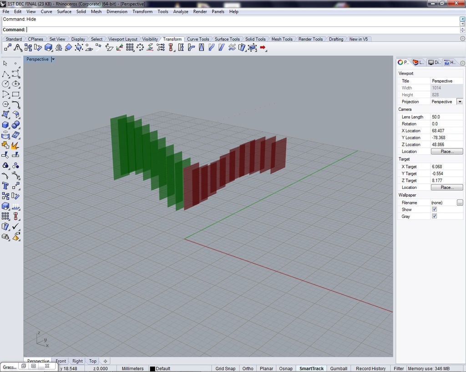Click the Cage Edit icon in Transform toolbar
This screenshot has height=372, width=466.
[x=252, y=47]
